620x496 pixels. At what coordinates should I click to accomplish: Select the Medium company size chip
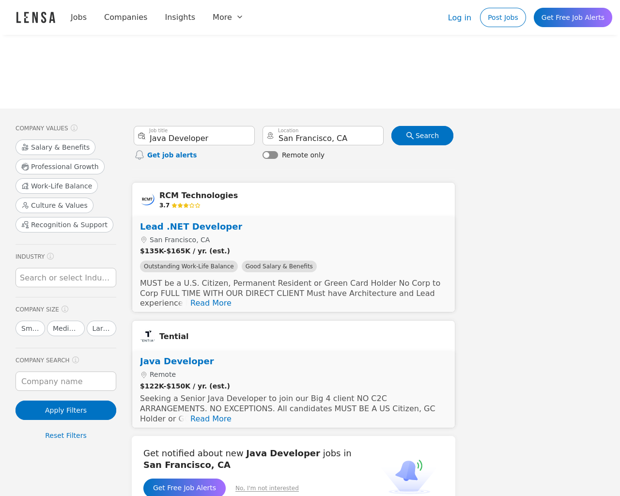click(x=66, y=328)
